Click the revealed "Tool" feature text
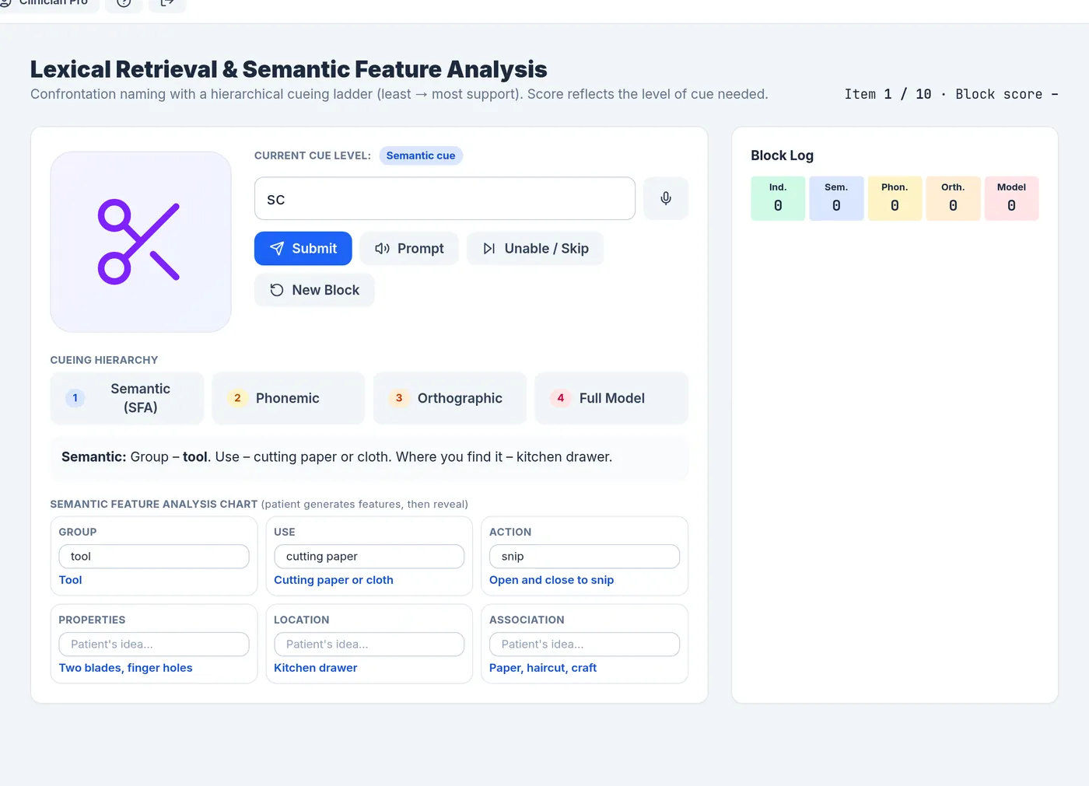Screen dimensions: 1089x786 (71, 580)
